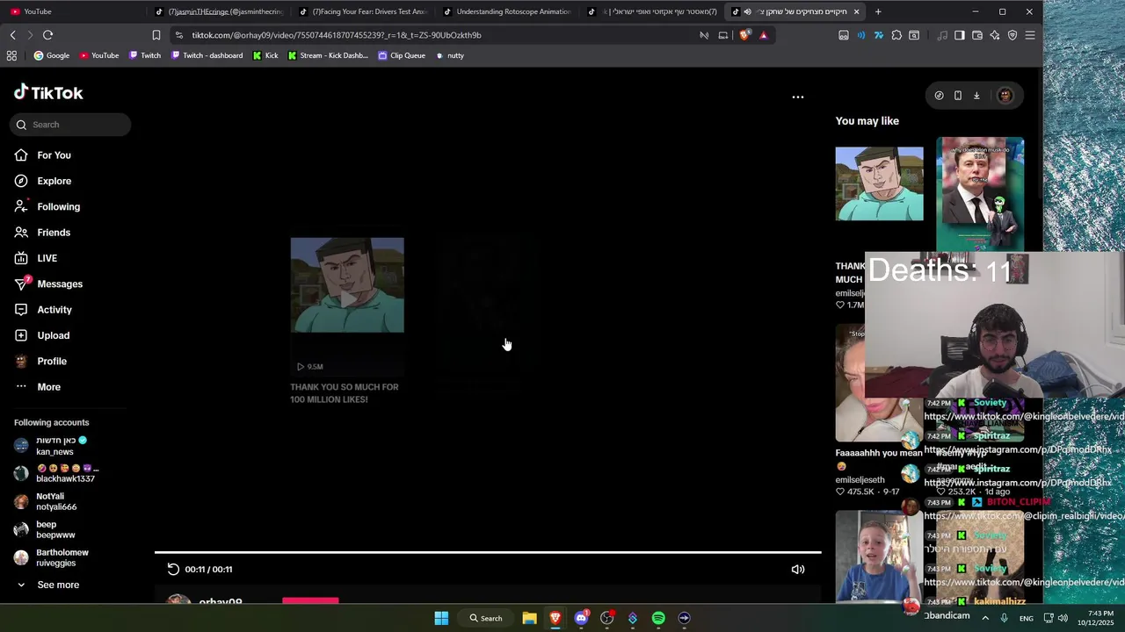Open the TikTok coins icon in top pill
This screenshot has width=1125, height=632.
click(x=939, y=96)
